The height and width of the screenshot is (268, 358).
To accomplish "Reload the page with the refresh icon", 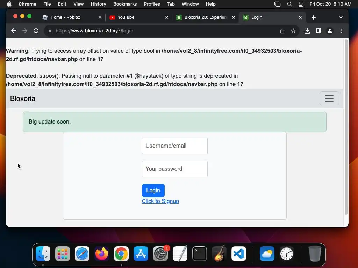I will coord(36,31).
